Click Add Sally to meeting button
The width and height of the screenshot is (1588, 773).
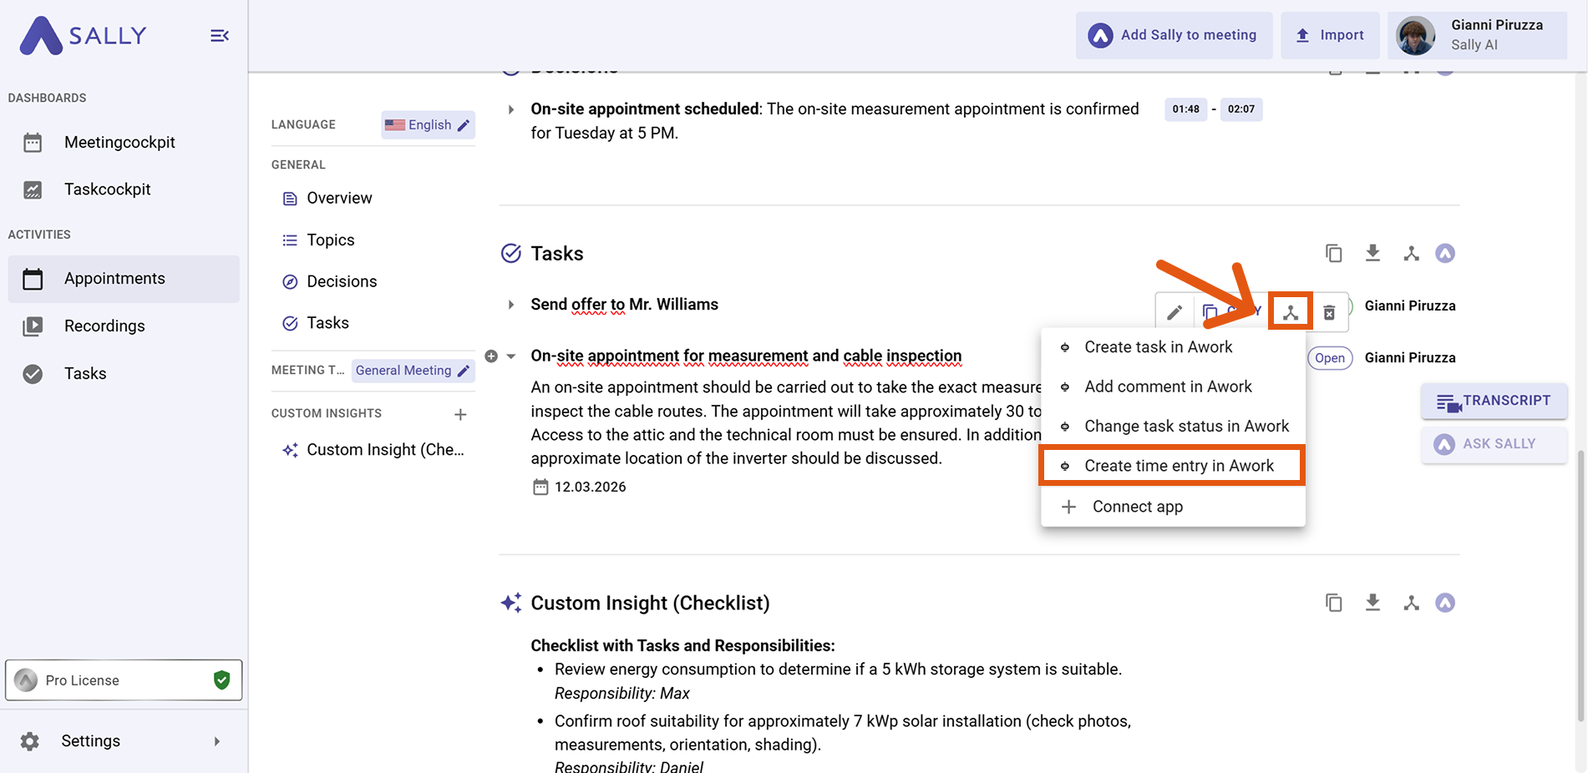[x=1173, y=35]
